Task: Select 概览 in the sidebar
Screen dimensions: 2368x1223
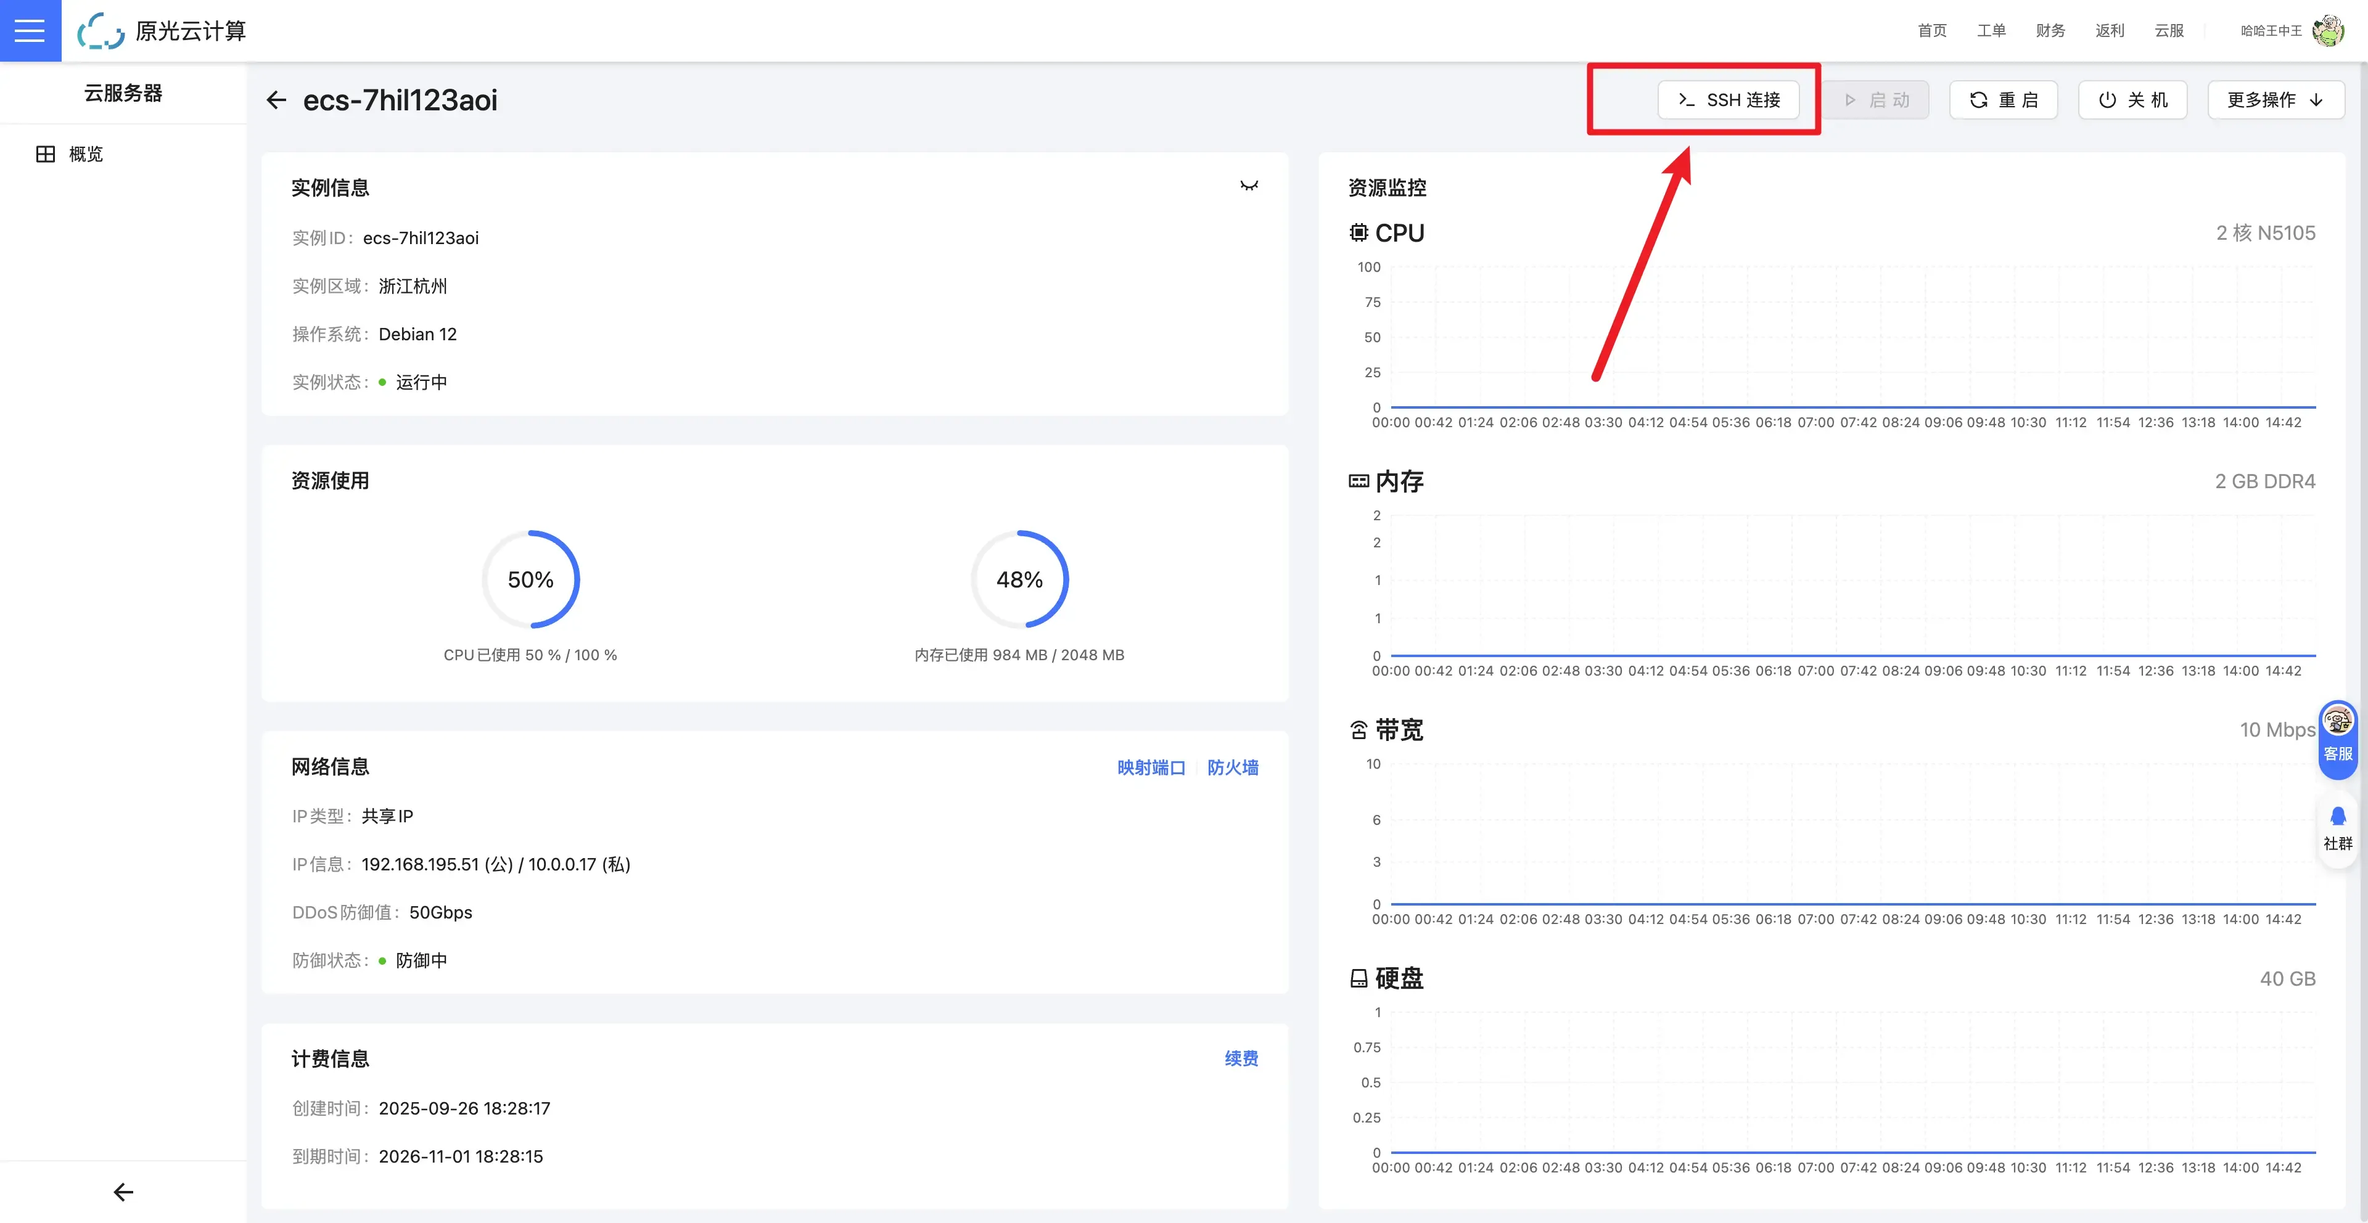Action: tap(86, 154)
